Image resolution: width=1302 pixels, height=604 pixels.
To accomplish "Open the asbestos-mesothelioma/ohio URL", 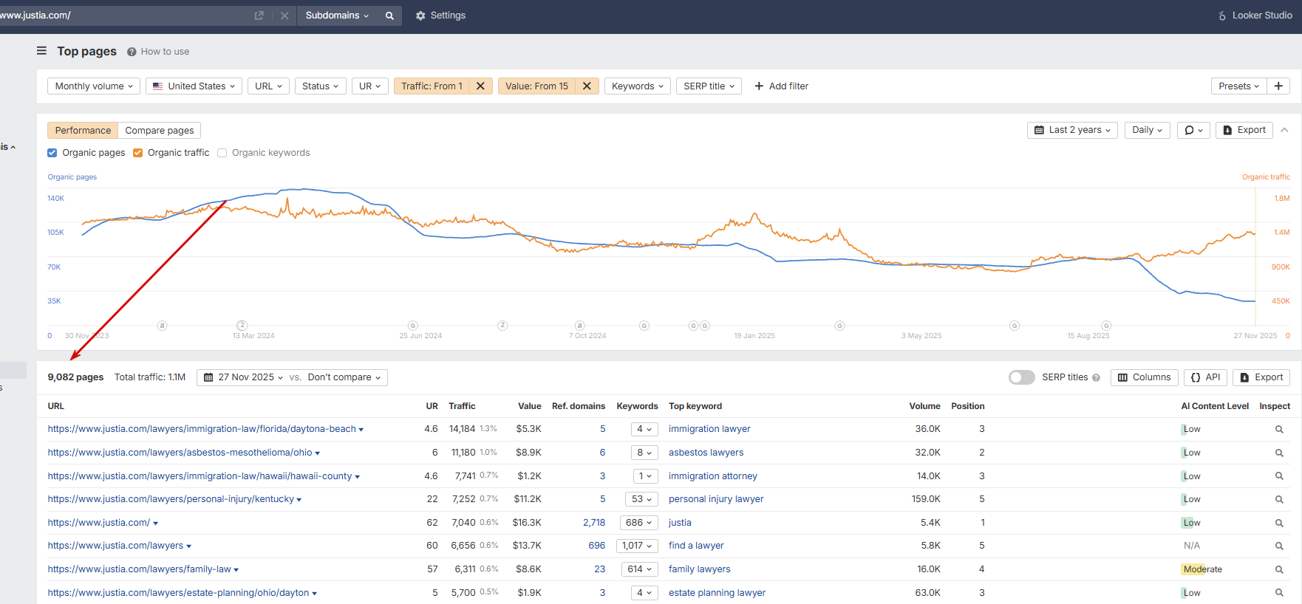I will pyautogui.click(x=180, y=453).
